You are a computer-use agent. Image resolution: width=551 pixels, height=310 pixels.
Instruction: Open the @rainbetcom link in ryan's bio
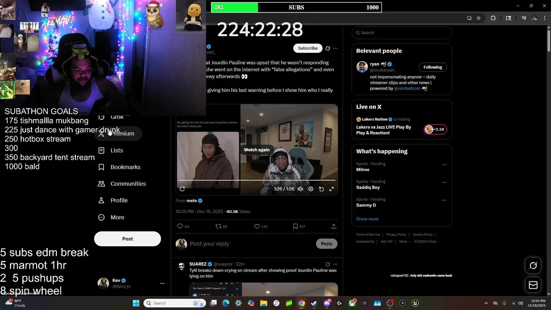click(407, 88)
